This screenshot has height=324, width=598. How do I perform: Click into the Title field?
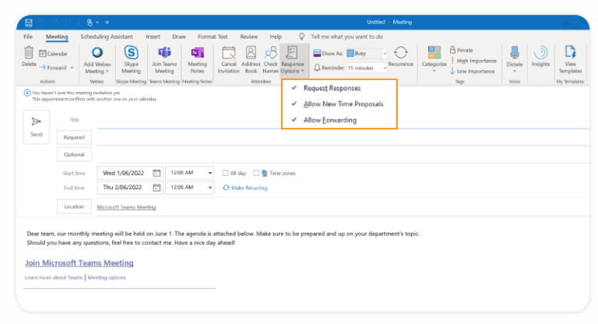[x=343, y=120]
